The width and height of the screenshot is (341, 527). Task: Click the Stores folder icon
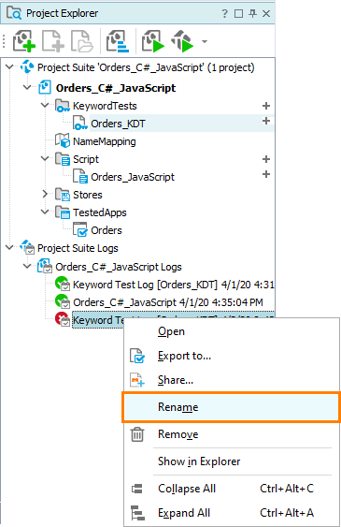click(x=63, y=195)
